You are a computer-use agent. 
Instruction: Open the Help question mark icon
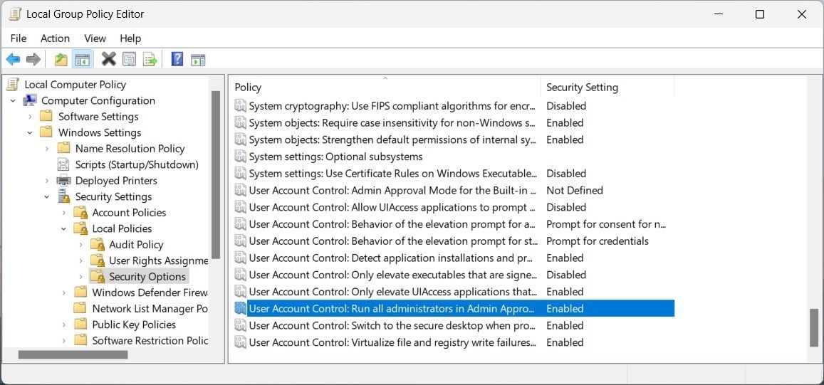[177, 59]
